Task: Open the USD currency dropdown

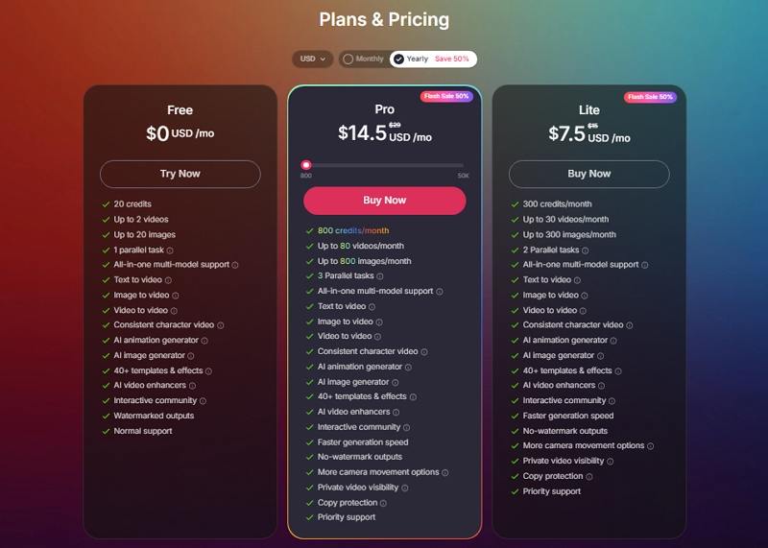Action: (x=313, y=59)
